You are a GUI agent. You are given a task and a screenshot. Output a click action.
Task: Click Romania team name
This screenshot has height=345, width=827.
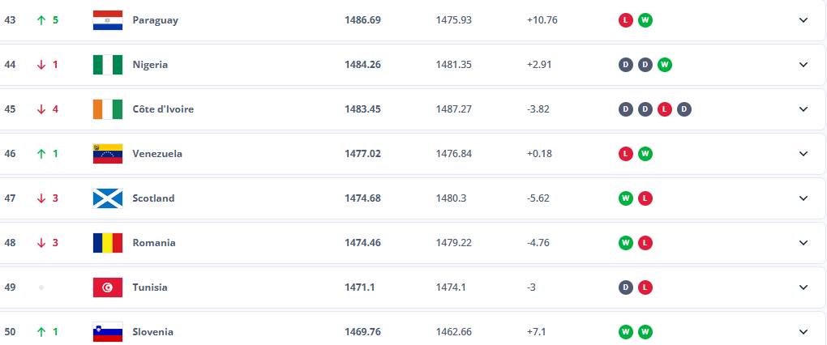154,243
